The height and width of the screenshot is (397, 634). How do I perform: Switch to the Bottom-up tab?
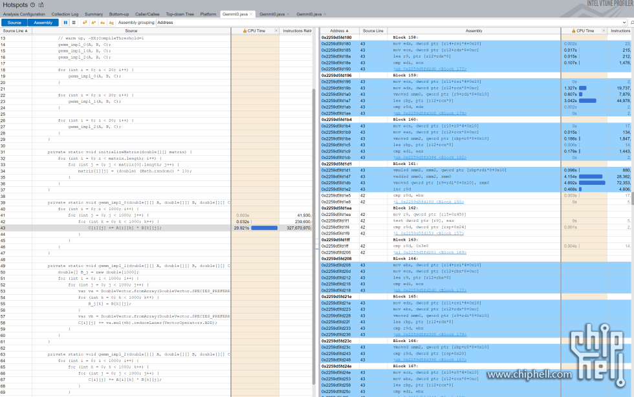[x=119, y=14]
